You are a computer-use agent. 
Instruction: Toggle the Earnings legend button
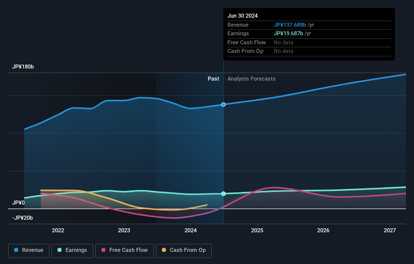coord(72,250)
